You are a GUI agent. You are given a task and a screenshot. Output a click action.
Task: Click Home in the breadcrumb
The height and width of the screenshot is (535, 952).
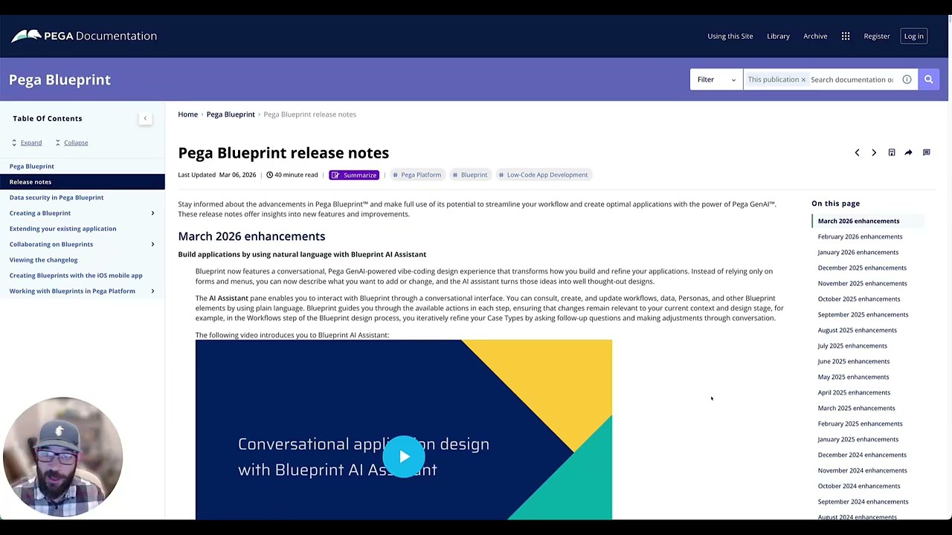(187, 114)
